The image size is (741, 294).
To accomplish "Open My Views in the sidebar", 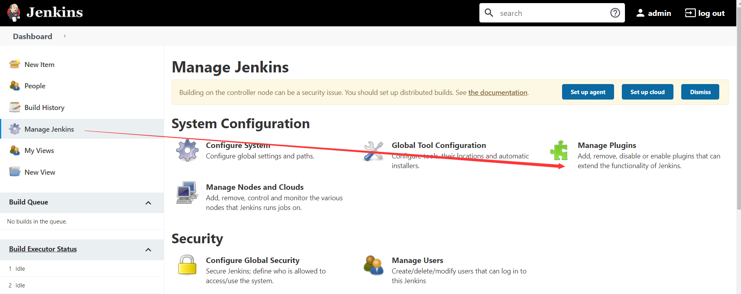I will (39, 151).
